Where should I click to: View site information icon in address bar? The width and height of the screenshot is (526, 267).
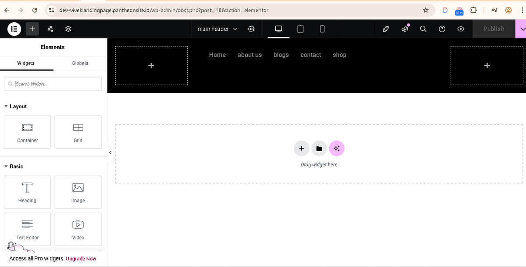(x=51, y=10)
